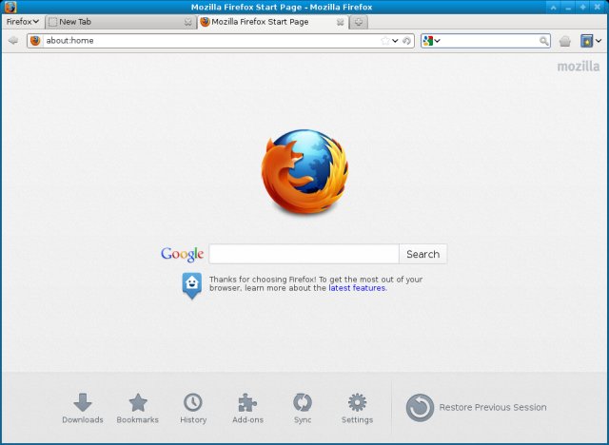Open Downloads from the start page
Viewport: 609px width, 445px height.
point(83,409)
